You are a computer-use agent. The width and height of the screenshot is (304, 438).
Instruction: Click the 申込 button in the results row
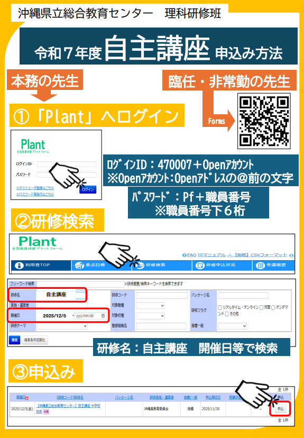[x=280, y=409]
